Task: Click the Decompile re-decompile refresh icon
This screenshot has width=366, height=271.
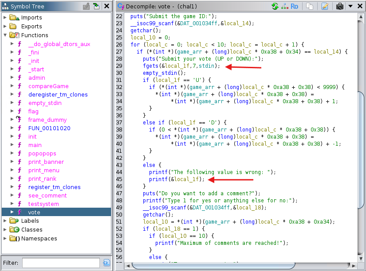Action: 275,6
